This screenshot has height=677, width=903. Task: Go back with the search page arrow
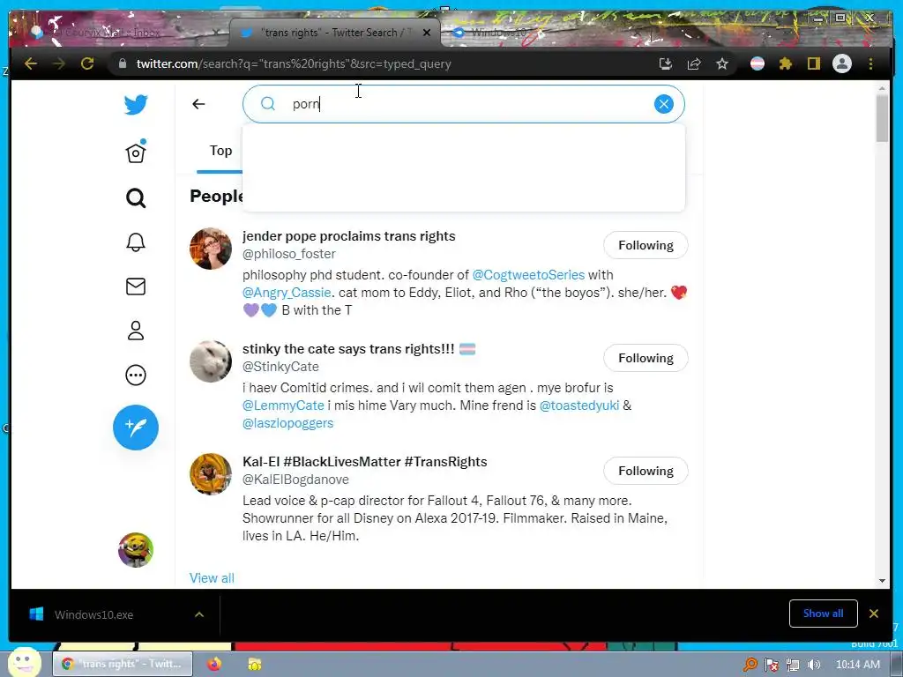click(x=198, y=104)
